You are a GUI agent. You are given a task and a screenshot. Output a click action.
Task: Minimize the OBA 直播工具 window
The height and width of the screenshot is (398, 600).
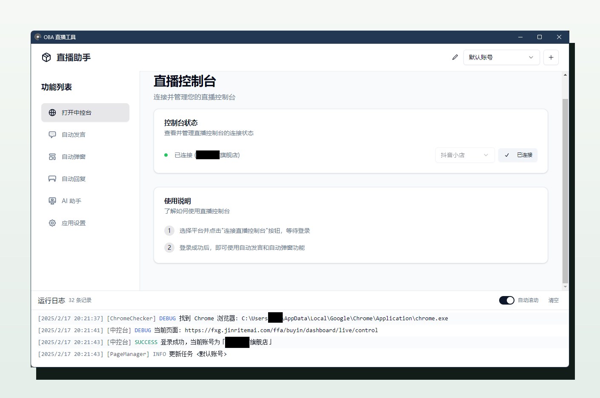(520, 37)
